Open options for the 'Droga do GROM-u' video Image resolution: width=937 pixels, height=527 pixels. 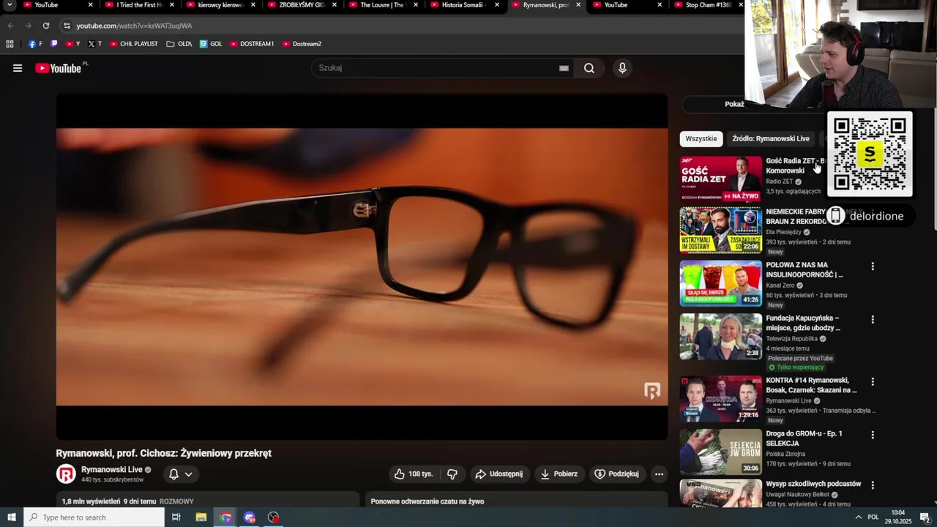tap(872, 435)
